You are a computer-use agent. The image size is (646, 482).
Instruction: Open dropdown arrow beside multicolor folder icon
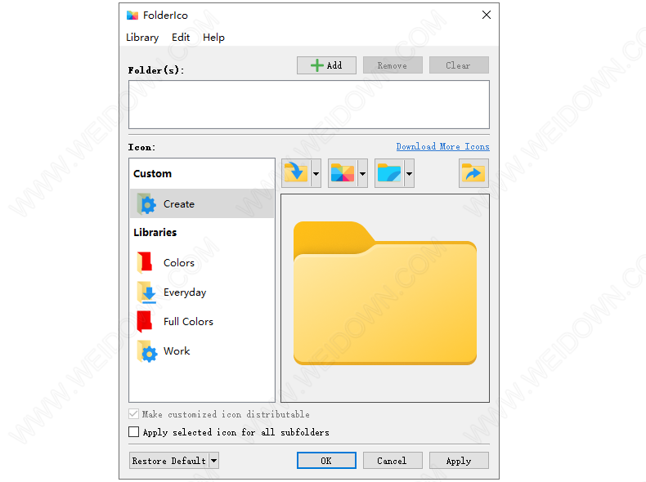(x=362, y=173)
